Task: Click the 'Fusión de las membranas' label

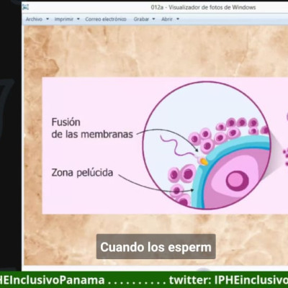Action: tap(92, 128)
